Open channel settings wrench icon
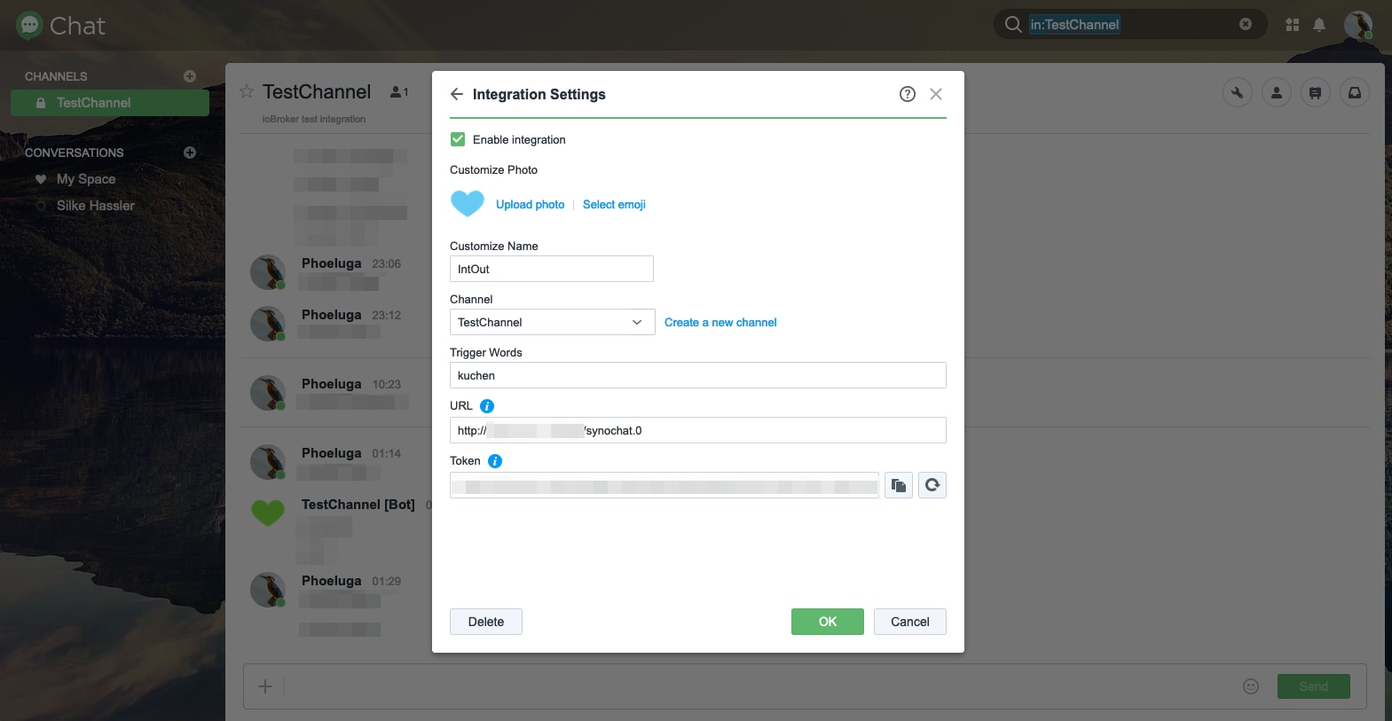Viewport: 1392px width, 721px height. (1238, 92)
